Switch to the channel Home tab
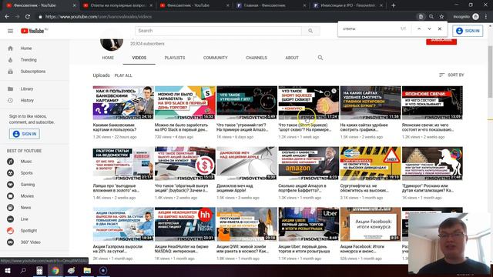This screenshot has width=493, height=277. (x=108, y=58)
